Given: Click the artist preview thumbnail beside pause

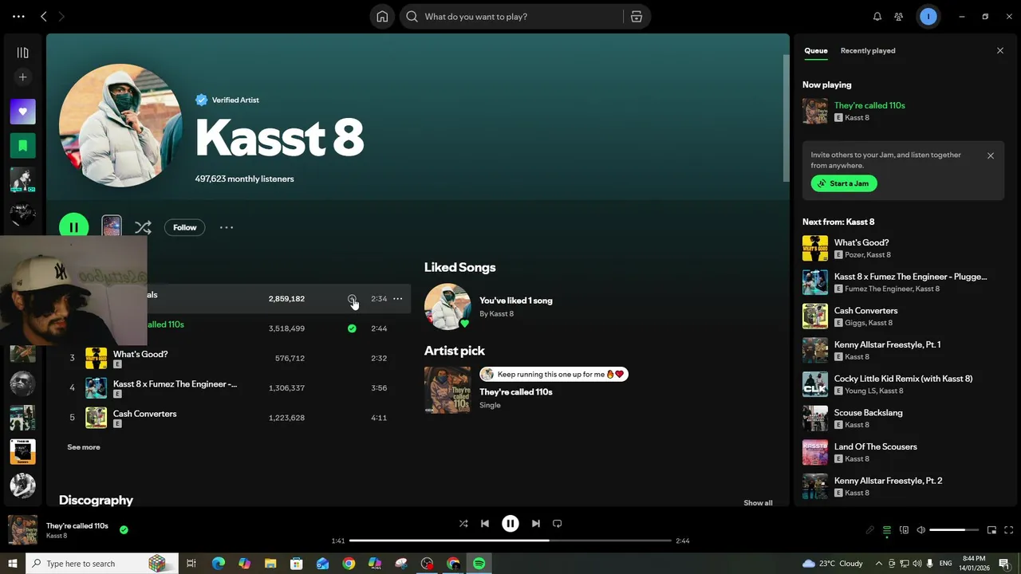Looking at the screenshot, I should [x=112, y=226].
